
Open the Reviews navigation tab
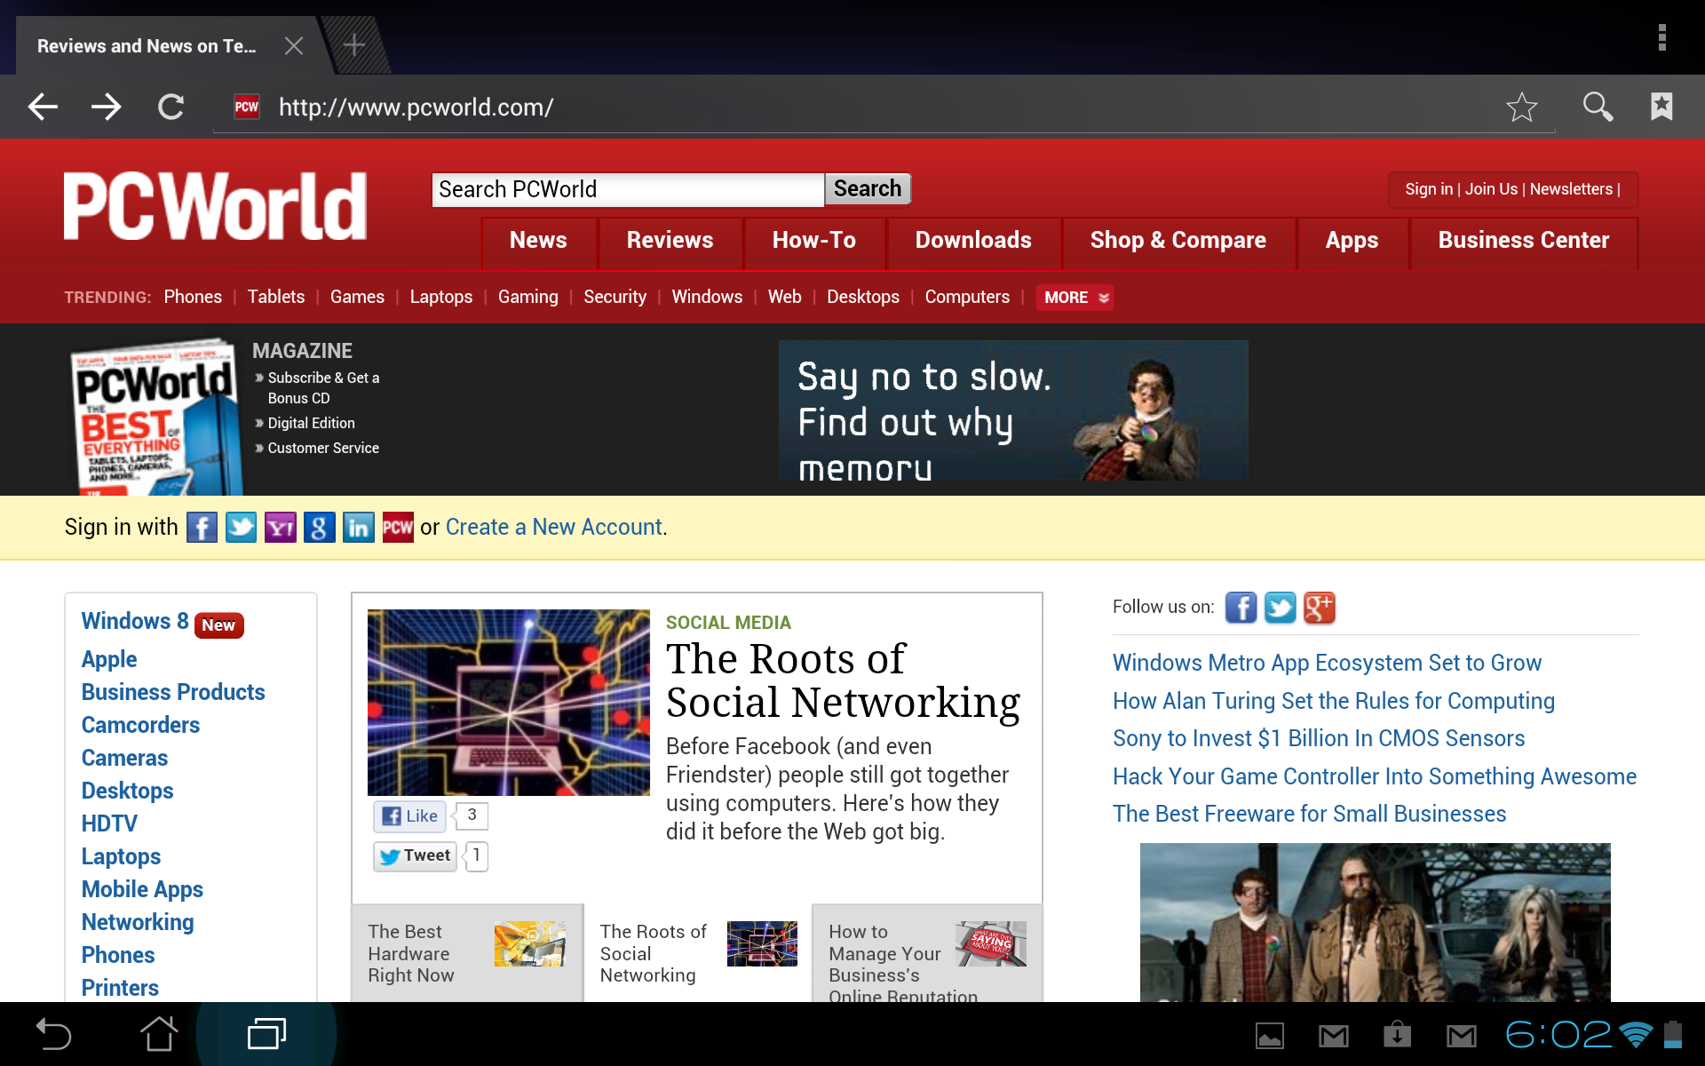[670, 241]
